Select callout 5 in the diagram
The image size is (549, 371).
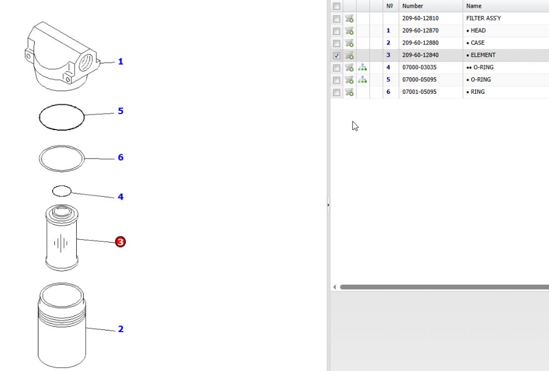coord(120,111)
